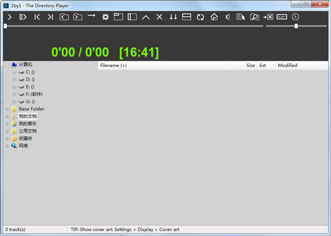Click the repeat/loop arrows icon
Viewport: 331px width, 236px height.
200,17
